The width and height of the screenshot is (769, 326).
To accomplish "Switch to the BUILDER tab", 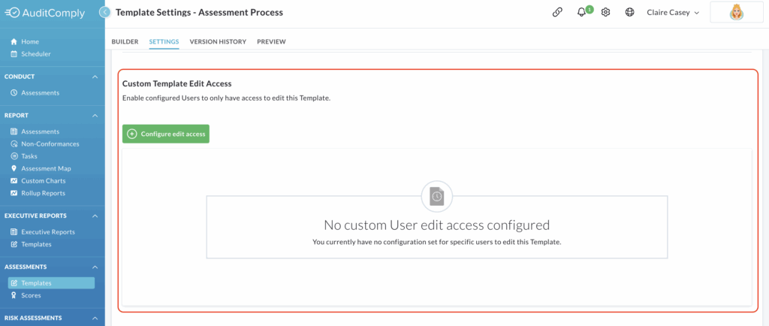I will coord(125,41).
